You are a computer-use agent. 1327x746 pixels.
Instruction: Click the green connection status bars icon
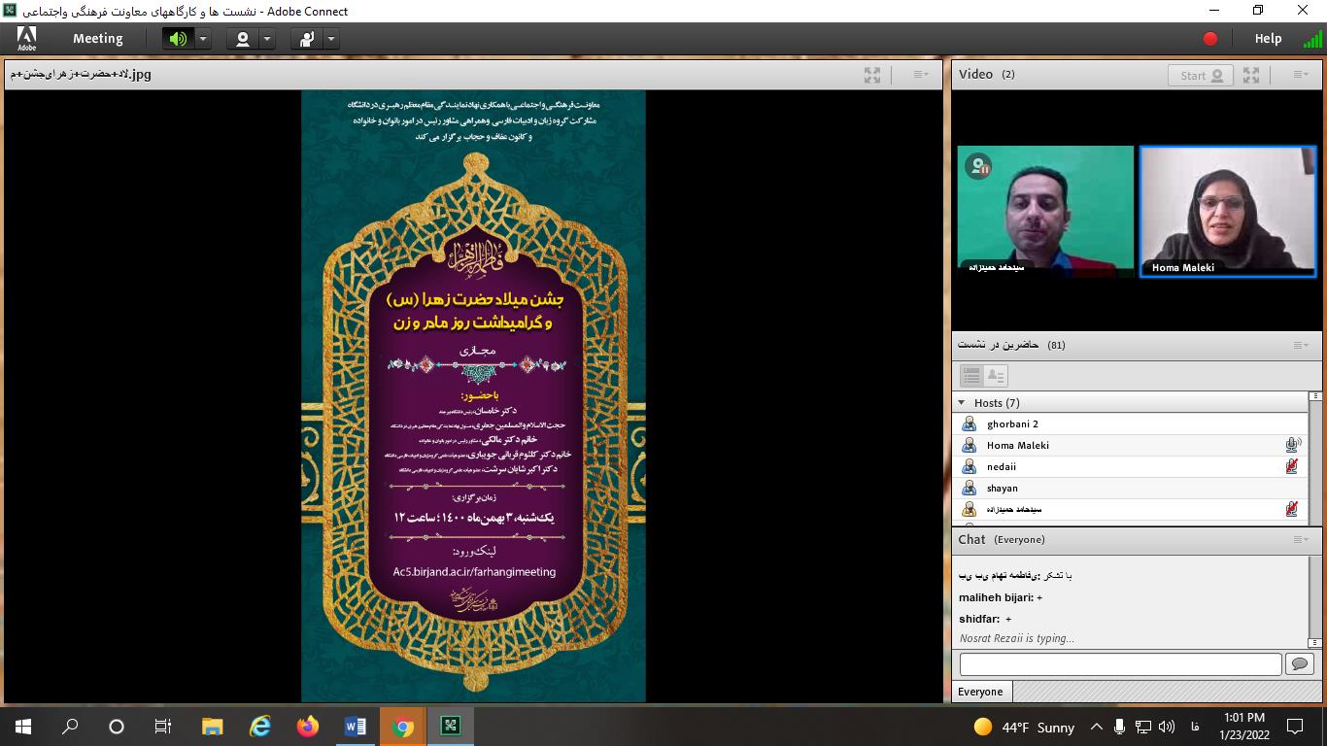tap(1312, 39)
